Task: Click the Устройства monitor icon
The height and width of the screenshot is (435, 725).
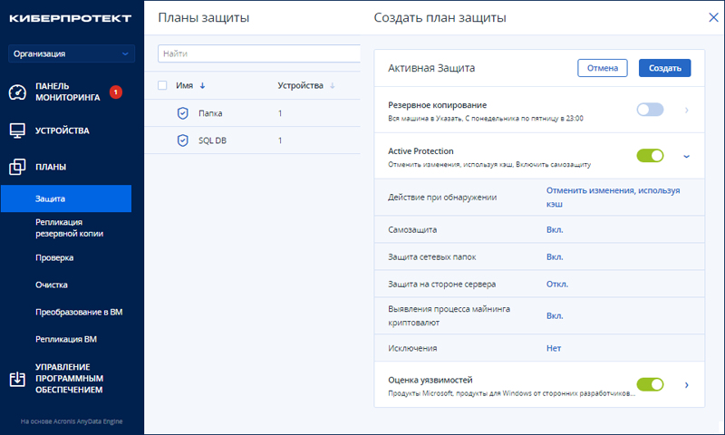Action: (17, 130)
